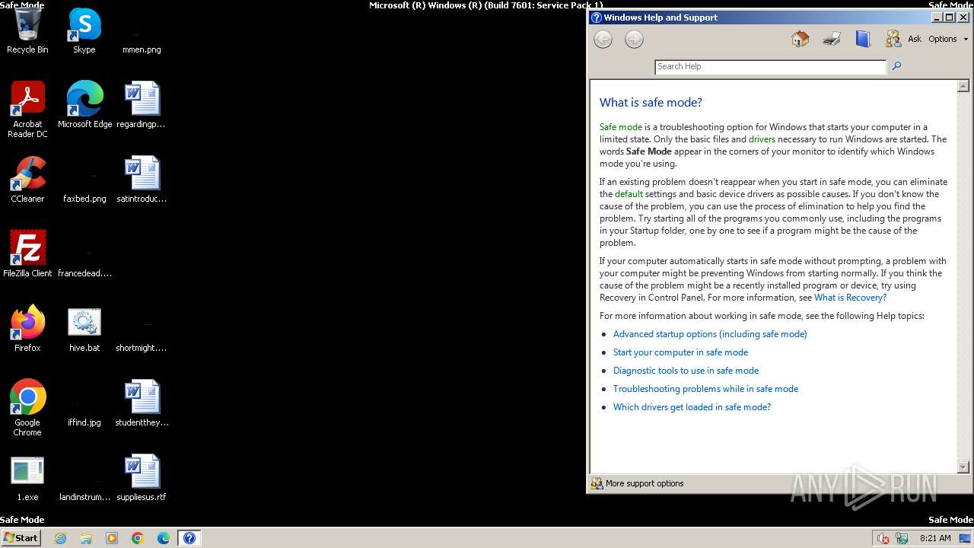The image size is (974, 548).
Task: Open Diagnostic tools to use in safe mode
Action: pyautogui.click(x=686, y=371)
